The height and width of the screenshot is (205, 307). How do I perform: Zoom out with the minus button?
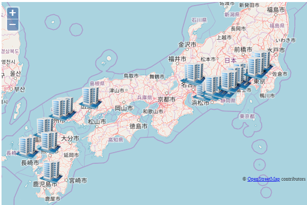click(13, 25)
